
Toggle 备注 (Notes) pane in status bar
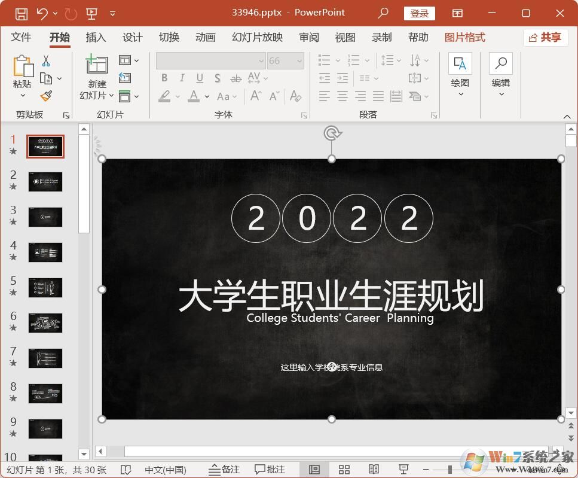pos(224,469)
